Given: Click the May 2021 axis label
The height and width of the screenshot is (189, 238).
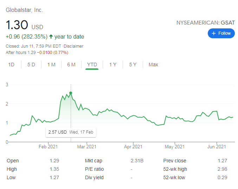Looking at the screenshot, I should (x=175, y=147).
